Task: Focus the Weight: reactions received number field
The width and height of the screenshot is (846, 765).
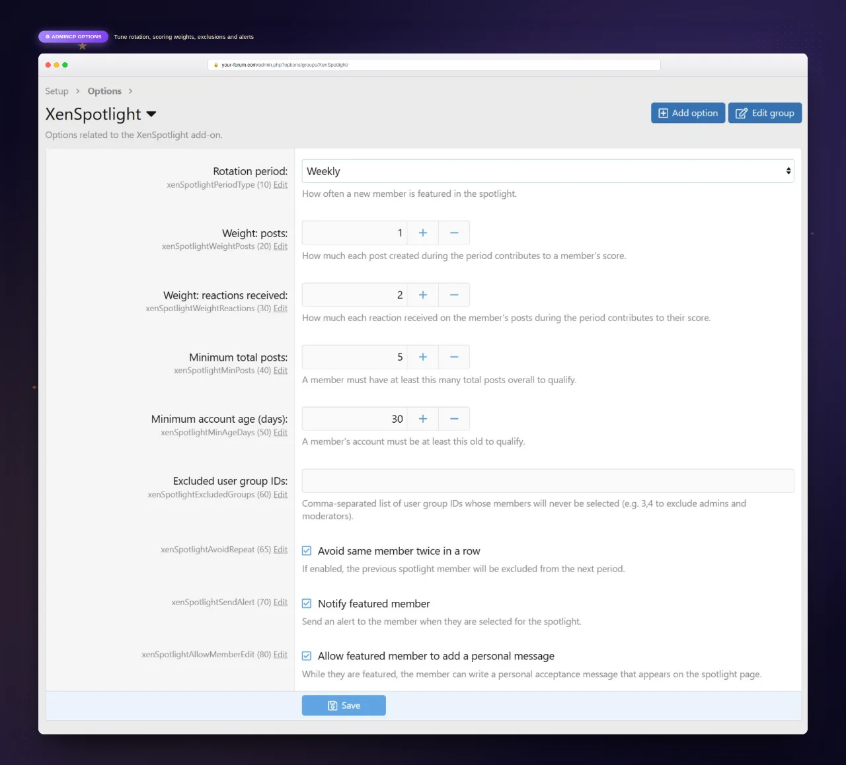Action: pyautogui.click(x=355, y=295)
